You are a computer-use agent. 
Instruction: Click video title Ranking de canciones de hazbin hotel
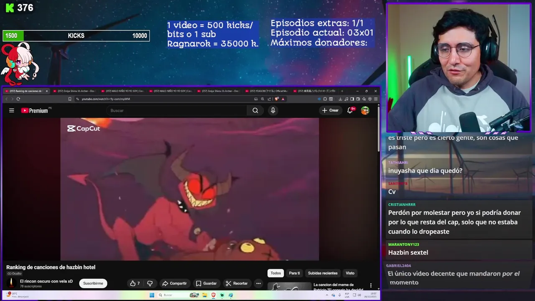pos(51,267)
